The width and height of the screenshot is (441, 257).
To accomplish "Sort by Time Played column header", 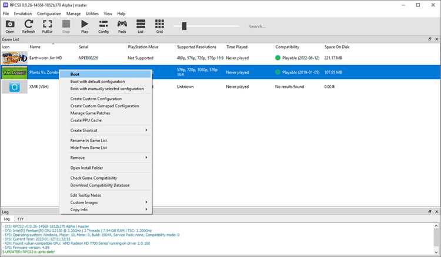I will coord(236,47).
